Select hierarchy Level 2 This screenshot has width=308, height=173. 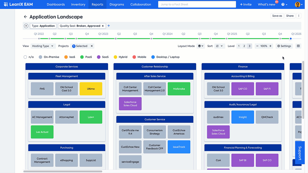pyautogui.click(x=244, y=46)
